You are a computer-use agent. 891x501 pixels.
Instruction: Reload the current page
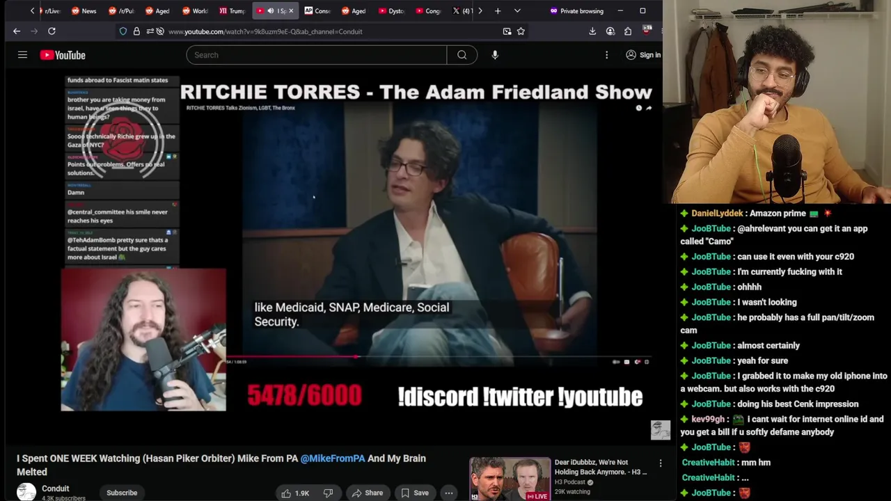pos(52,31)
